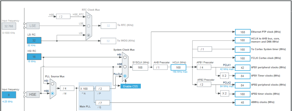Click the APB1 X 2 timer multiplier
Screen dimensions: 292x111
(224, 76)
